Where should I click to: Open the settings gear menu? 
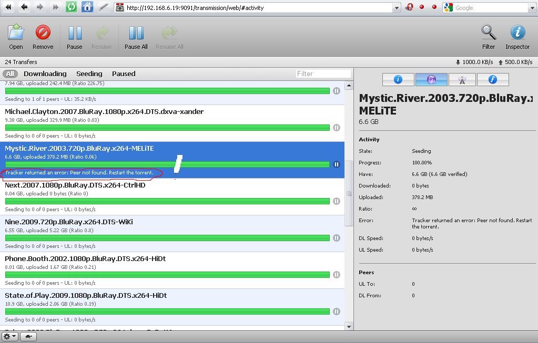tap(9, 337)
